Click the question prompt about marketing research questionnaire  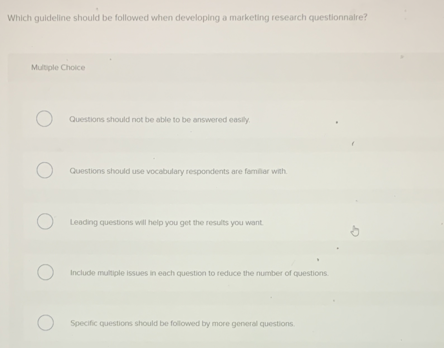tap(187, 18)
